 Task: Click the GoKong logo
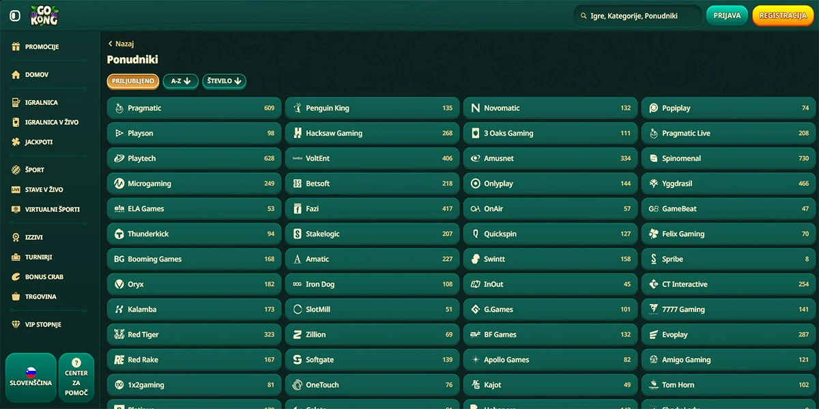click(44, 16)
